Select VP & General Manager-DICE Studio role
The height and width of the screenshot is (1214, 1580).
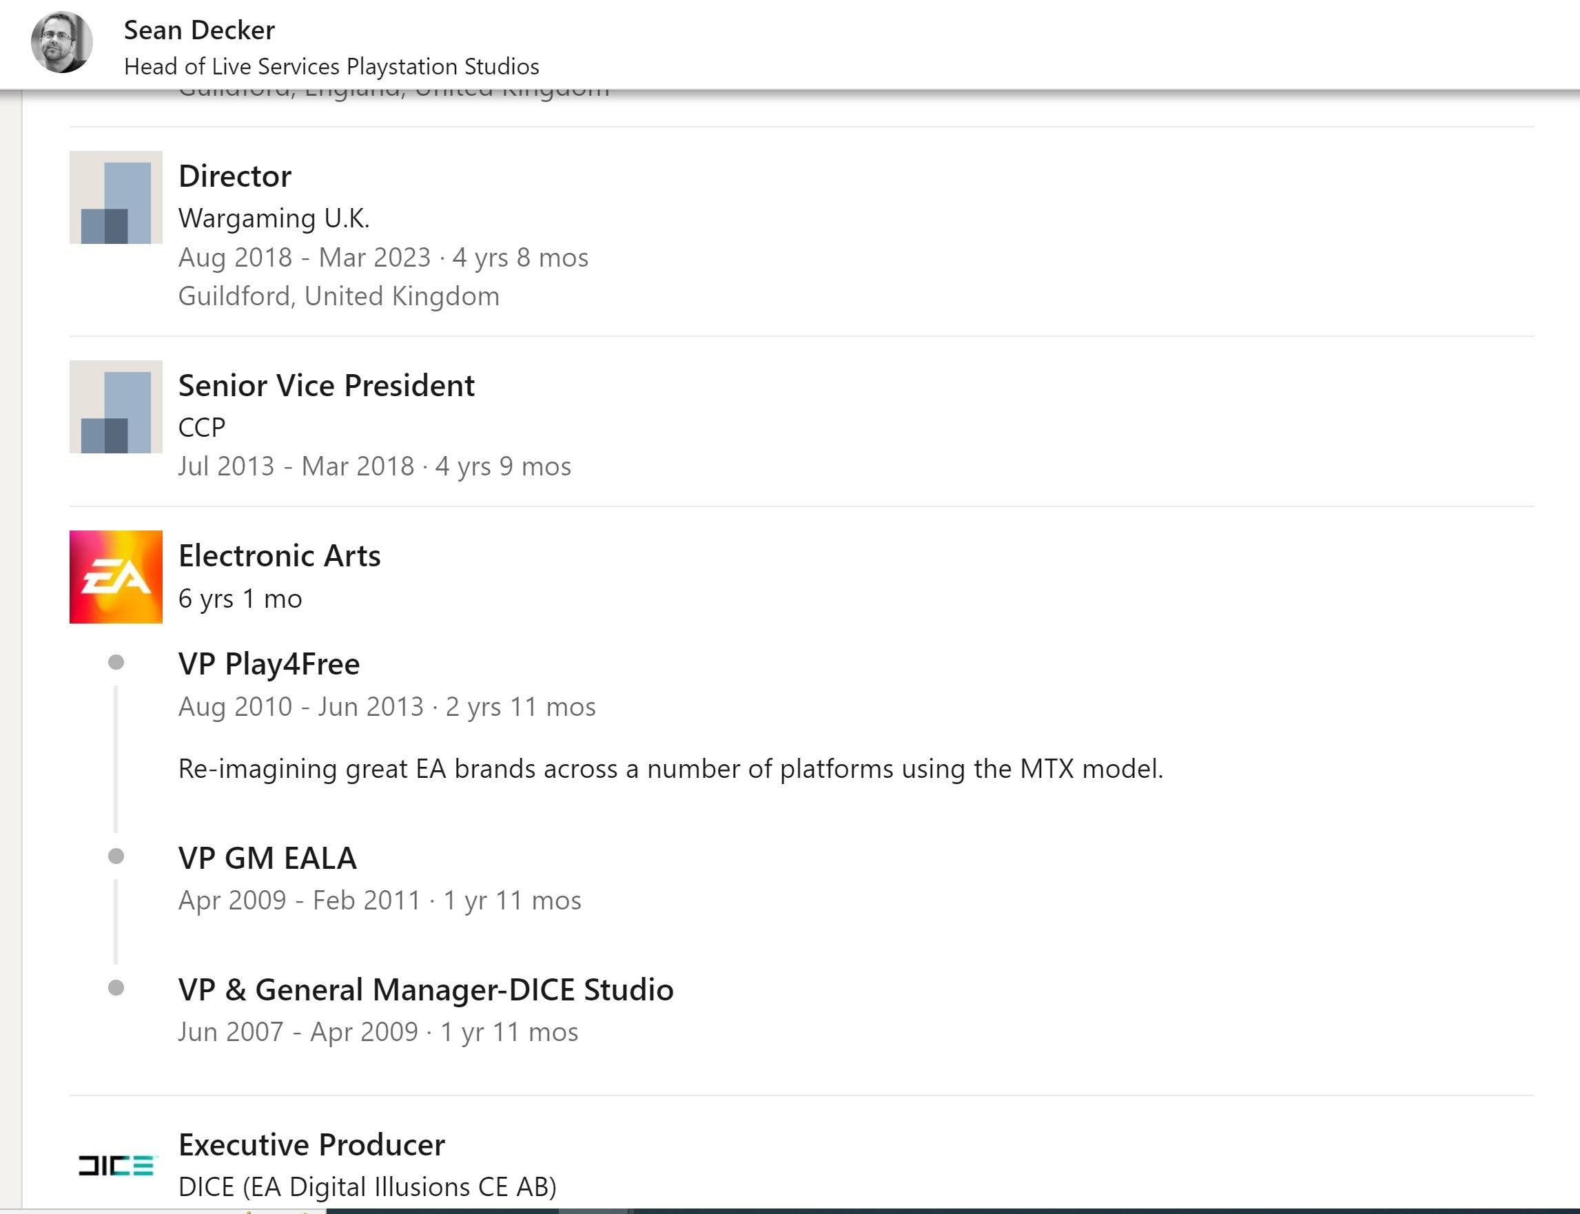point(426,990)
